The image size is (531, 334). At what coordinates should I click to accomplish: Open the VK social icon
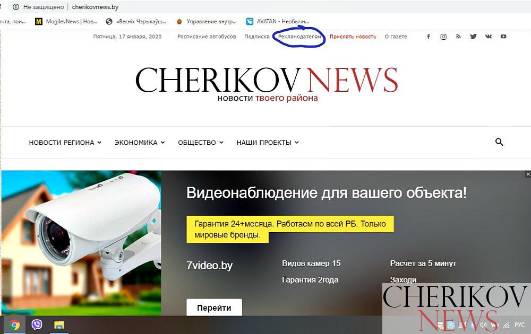(x=489, y=37)
